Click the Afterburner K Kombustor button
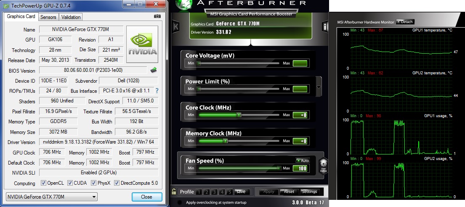 (175, 26)
